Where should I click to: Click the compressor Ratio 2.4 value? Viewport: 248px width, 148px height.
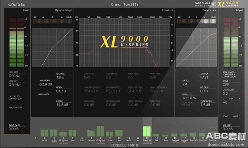click(185, 84)
